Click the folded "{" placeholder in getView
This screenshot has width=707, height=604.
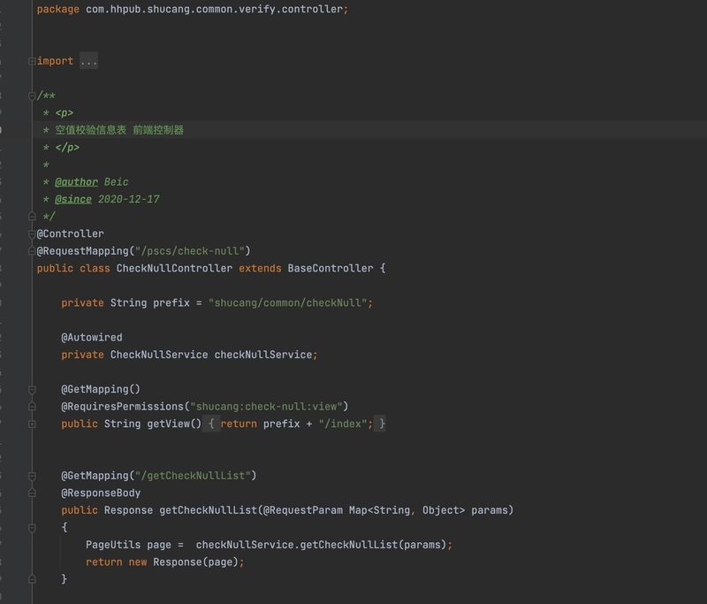pos(211,424)
